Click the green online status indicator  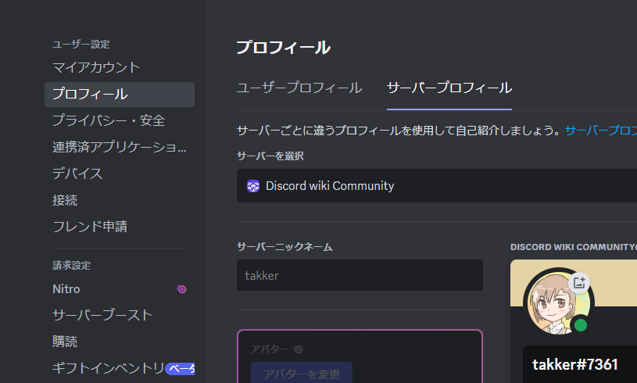(580, 324)
